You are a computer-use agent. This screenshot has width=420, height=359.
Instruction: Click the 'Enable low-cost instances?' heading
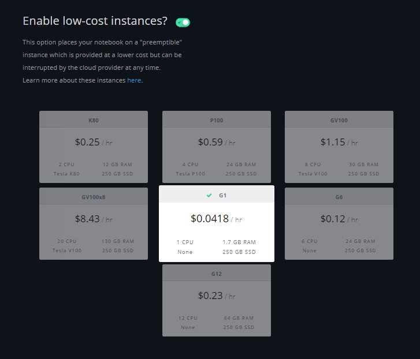(x=95, y=21)
